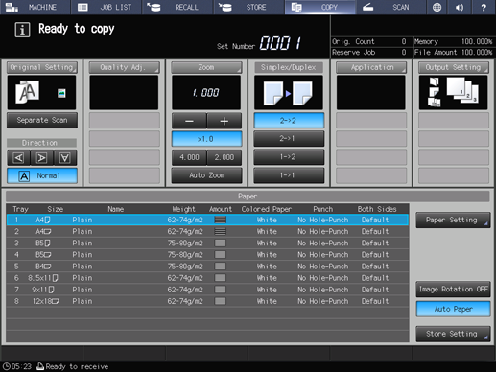The height and width of the screenshot is (372, 496).
Task: Open the Original Setting menu
Action: [42, 67]
